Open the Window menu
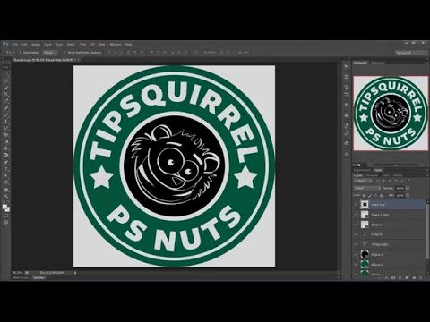This screenshot has height=322, width=430. click(116, 45)
